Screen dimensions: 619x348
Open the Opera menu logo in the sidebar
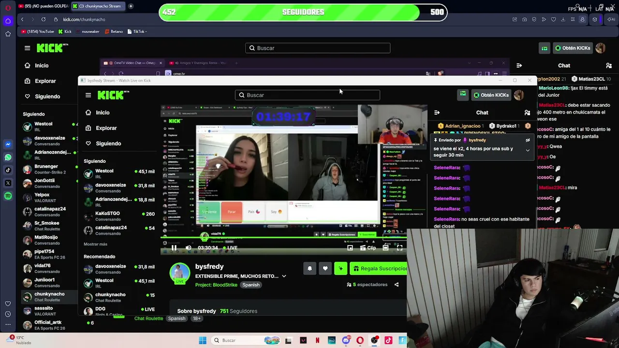8,7
